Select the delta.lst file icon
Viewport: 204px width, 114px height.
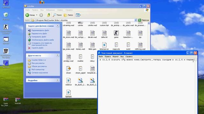click(x=104, y=33)
